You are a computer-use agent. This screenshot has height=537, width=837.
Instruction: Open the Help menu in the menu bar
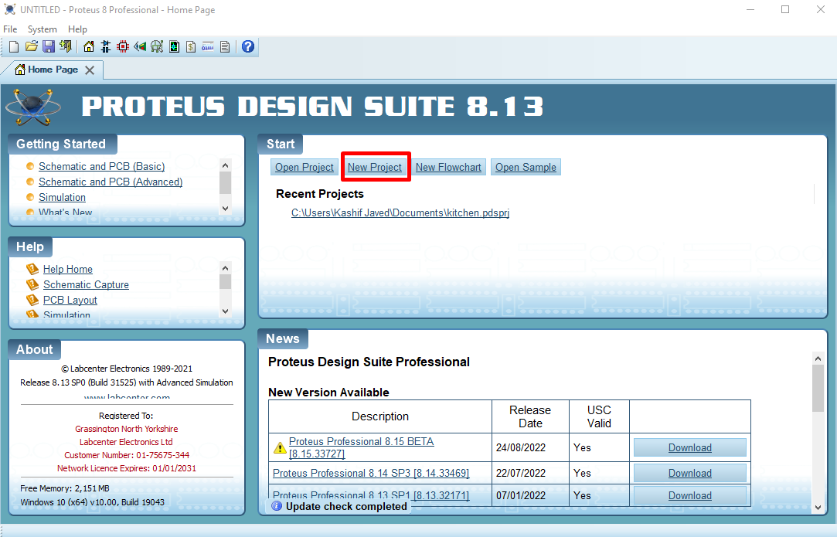point(77,29)
